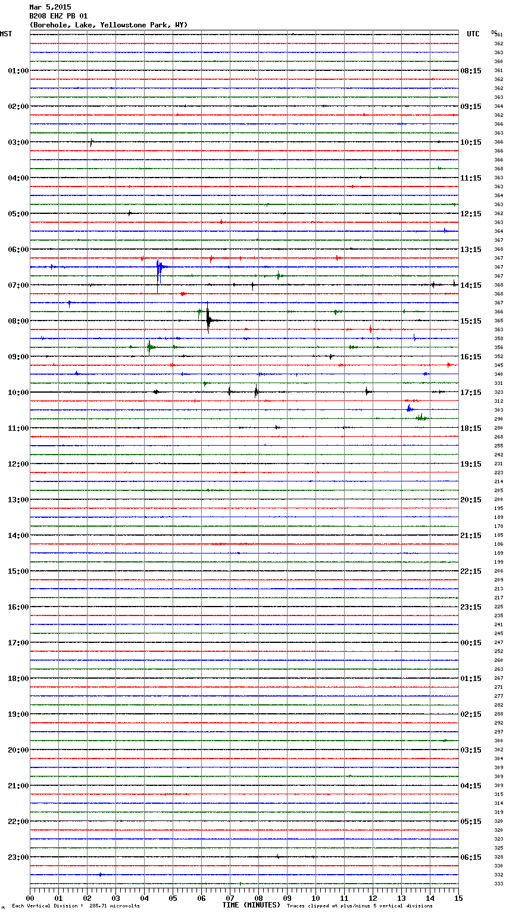Click the '04:00' MST time label

[18, 178]
